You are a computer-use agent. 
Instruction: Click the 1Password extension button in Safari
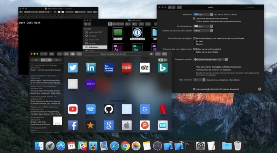coord(72,54)
